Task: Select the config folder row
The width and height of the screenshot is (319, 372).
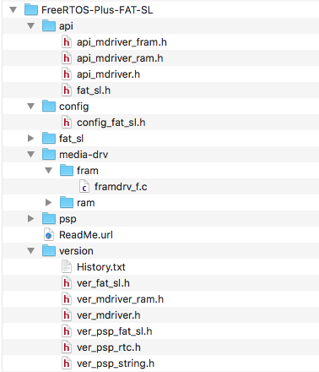Action: click(160, 107)
